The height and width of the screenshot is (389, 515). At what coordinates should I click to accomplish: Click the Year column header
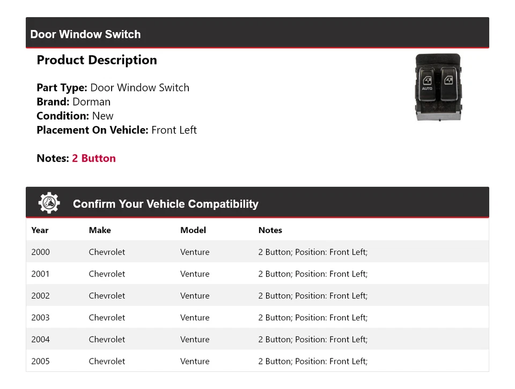coord(40,230)
